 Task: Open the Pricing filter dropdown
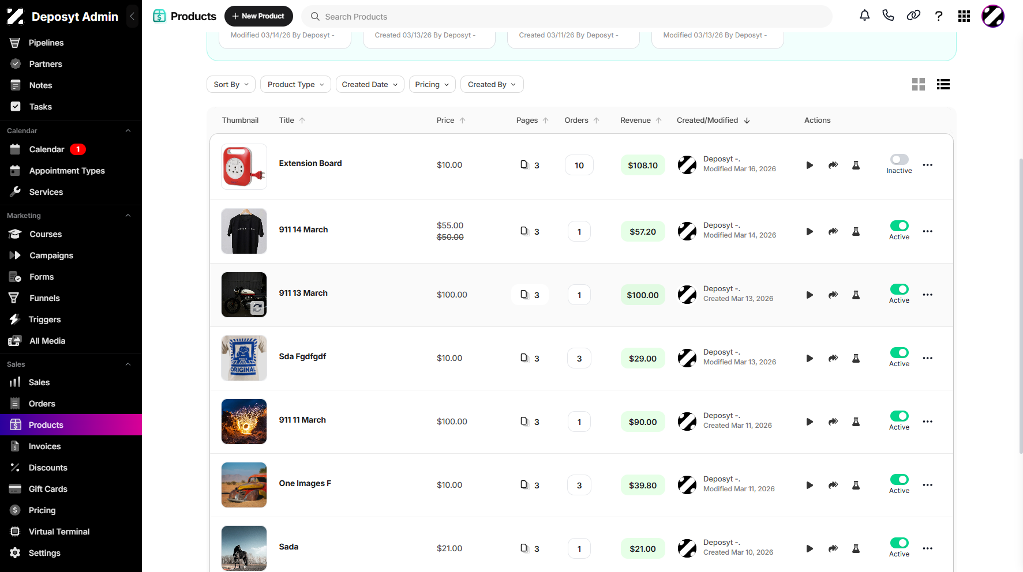tap(432, 84)
